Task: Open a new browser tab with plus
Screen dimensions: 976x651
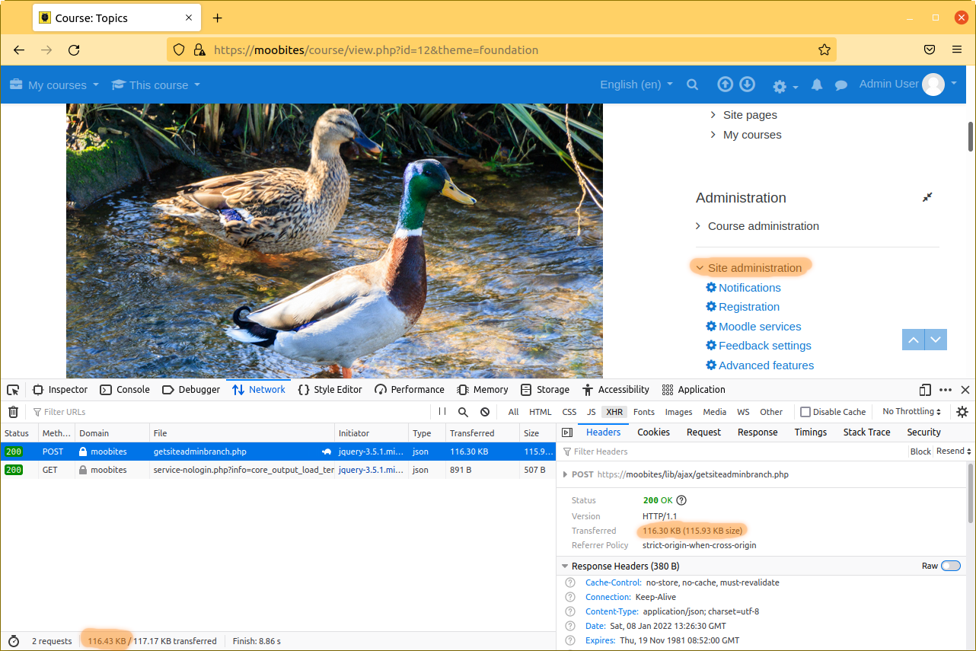Action: pos(217,18)
